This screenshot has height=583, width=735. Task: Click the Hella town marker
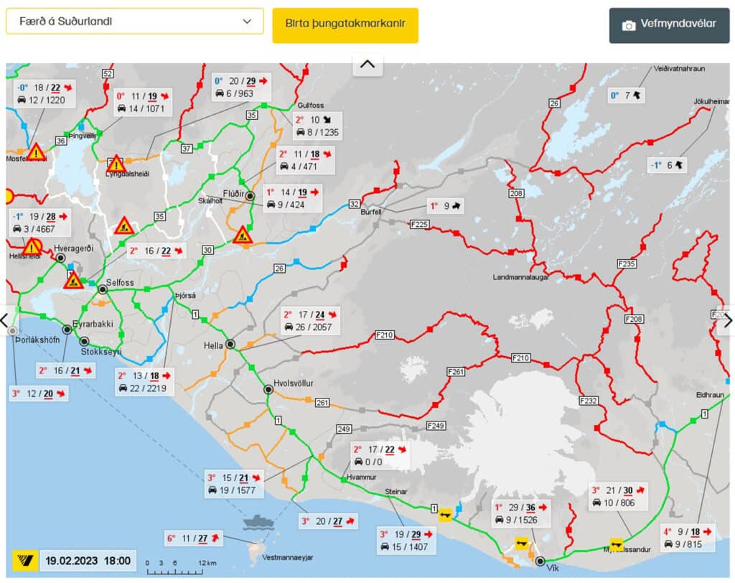[x=230, y=345]
